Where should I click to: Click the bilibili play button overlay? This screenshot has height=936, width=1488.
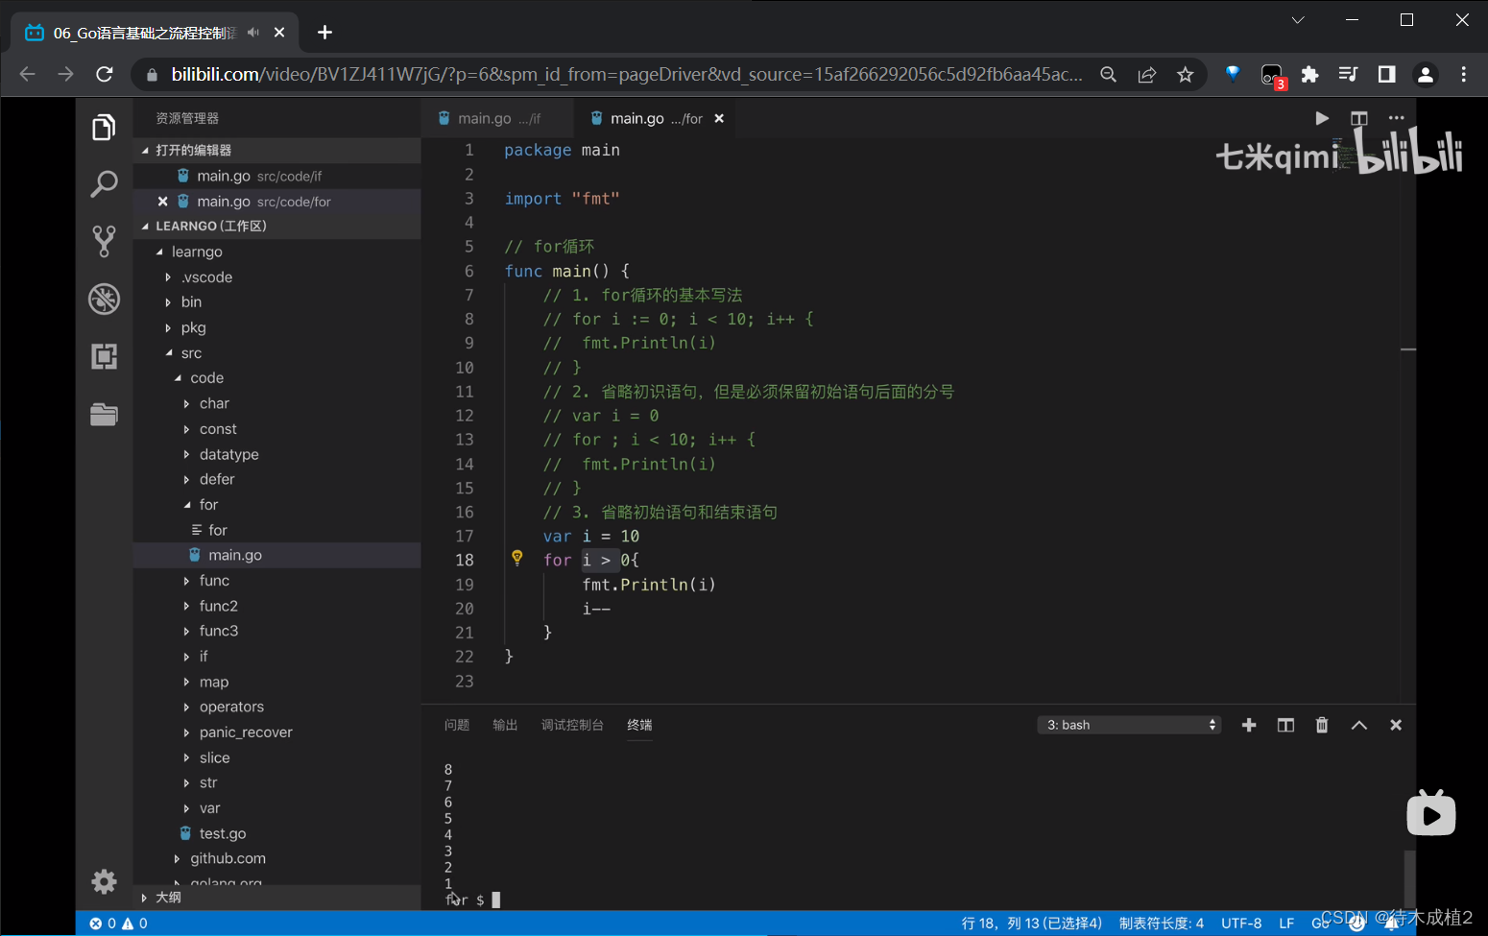(1431, 814)
